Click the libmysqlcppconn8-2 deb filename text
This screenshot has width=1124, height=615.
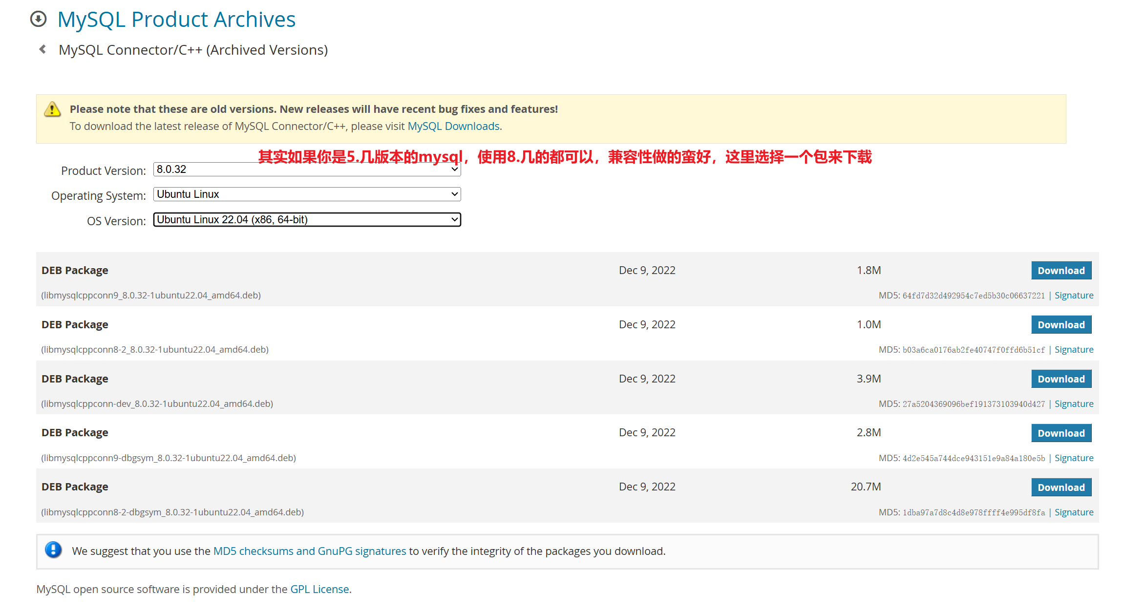pos(155,350)
